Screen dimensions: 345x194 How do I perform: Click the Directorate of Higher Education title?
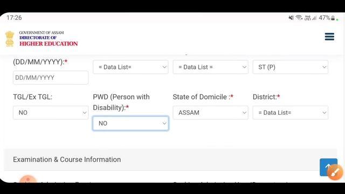coord(49,41)
